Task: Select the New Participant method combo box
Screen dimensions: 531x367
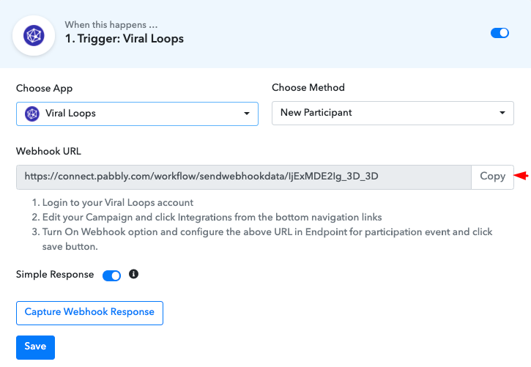Action: [x=393, y=113]
